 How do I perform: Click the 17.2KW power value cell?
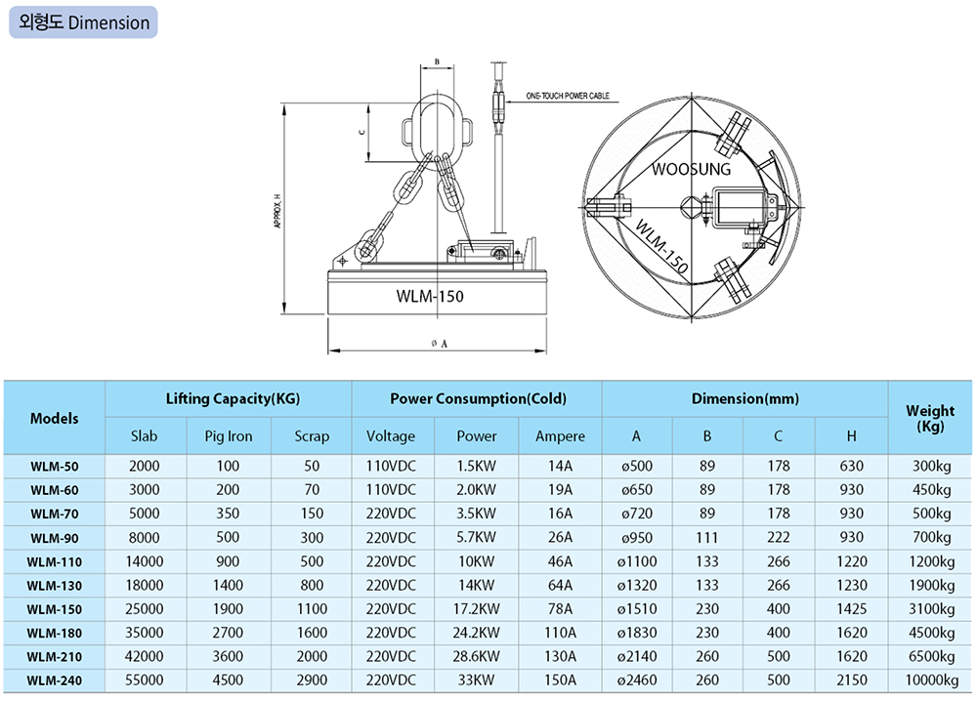coord(477,609)
